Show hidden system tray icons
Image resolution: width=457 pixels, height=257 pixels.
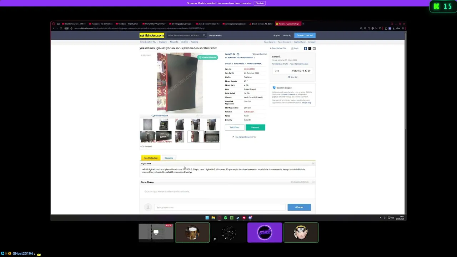[x=380, y=218]
